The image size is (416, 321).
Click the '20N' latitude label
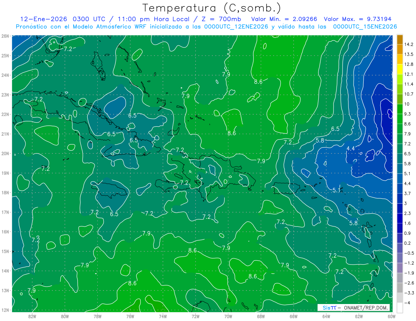pos(5,153)
